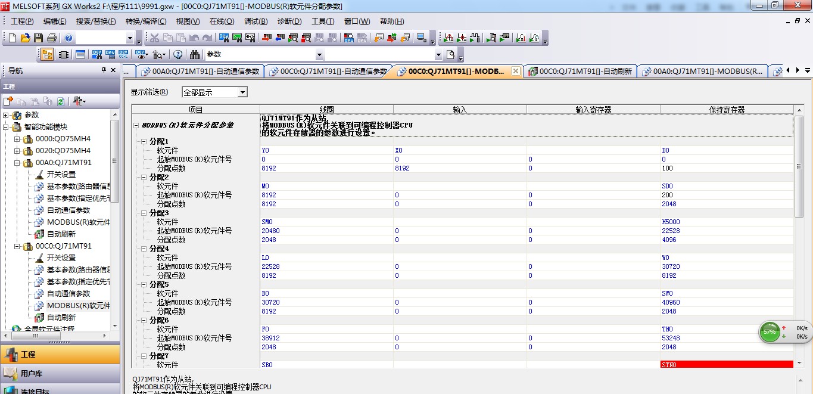
Task: Switch to the 00C0:QJ71MT91[]-自动刷新 tab
Action: [580, 72]
